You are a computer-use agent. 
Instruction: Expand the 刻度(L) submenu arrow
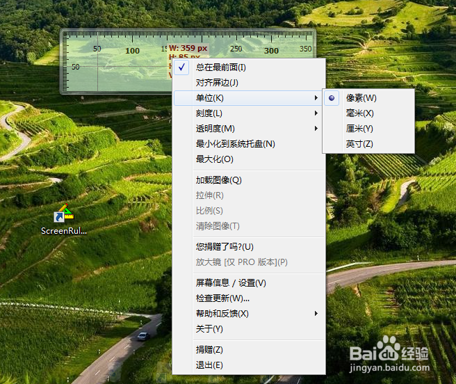coord(316,113)
